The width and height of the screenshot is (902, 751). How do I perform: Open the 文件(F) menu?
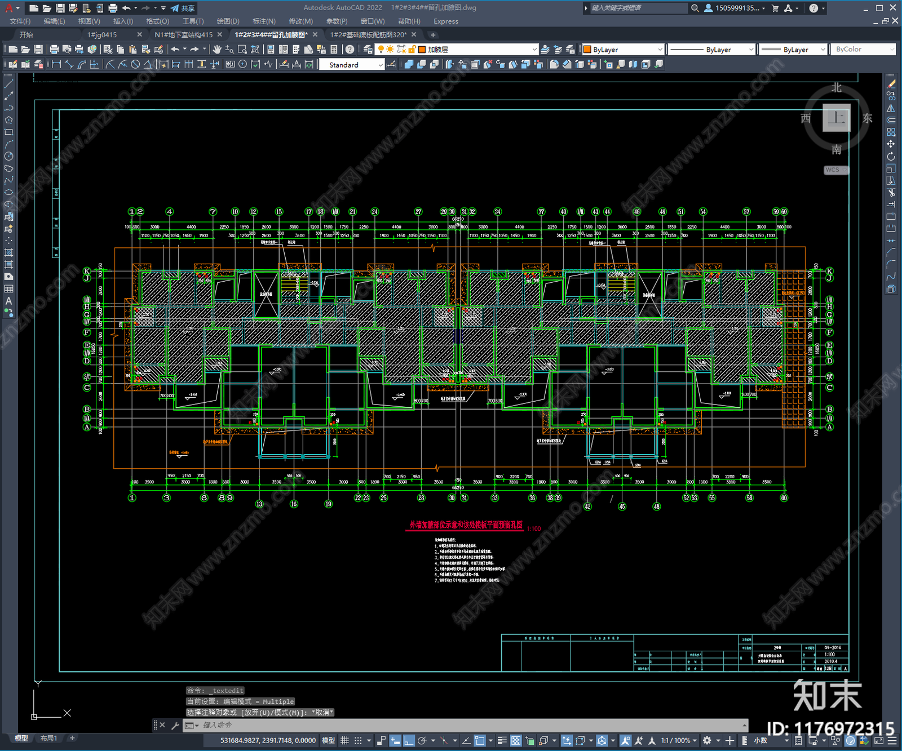(x=20, y=21)
